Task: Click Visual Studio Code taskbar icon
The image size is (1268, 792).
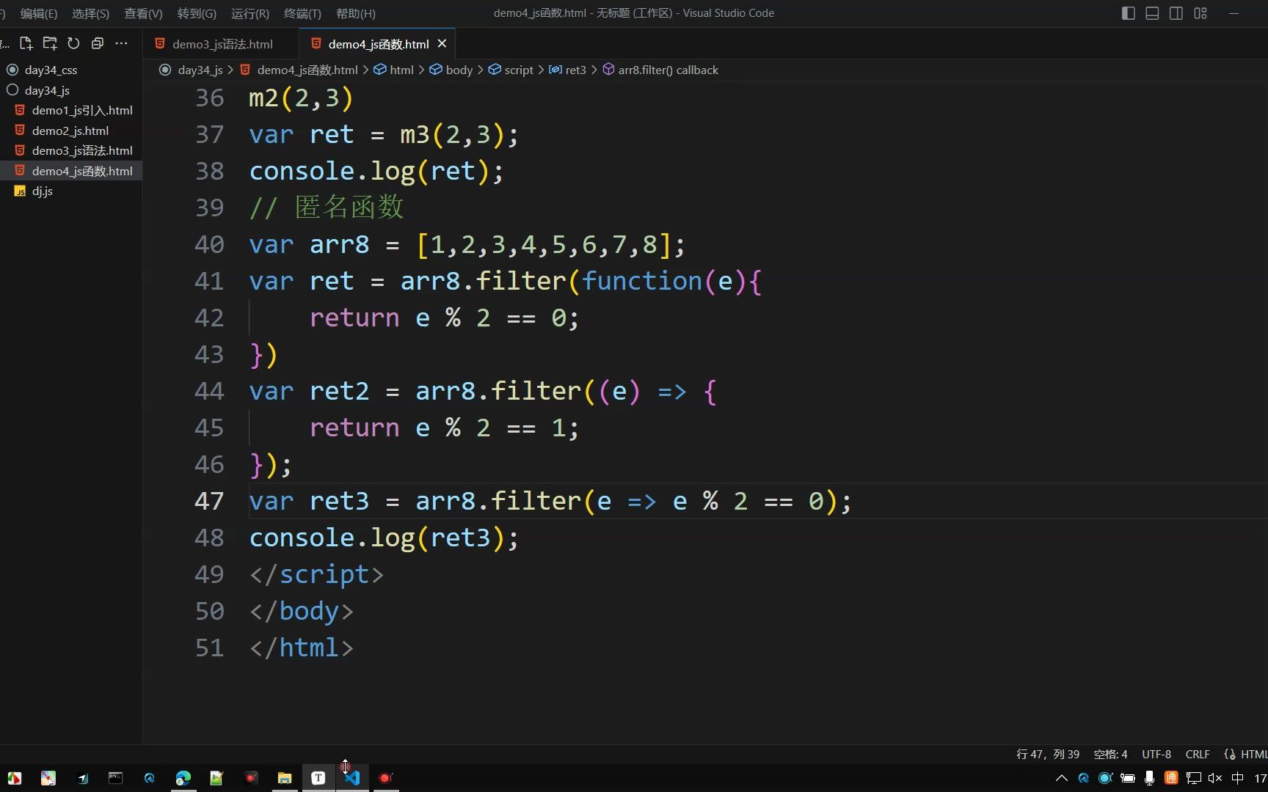Action: tap(352, 777)
